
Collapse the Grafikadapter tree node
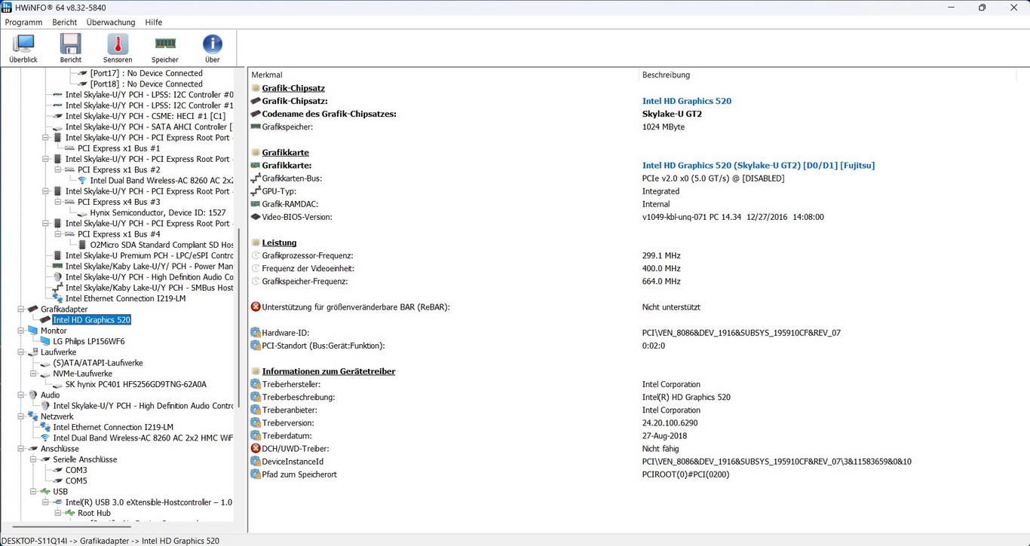pyautogui.click(x=22, y=310)
